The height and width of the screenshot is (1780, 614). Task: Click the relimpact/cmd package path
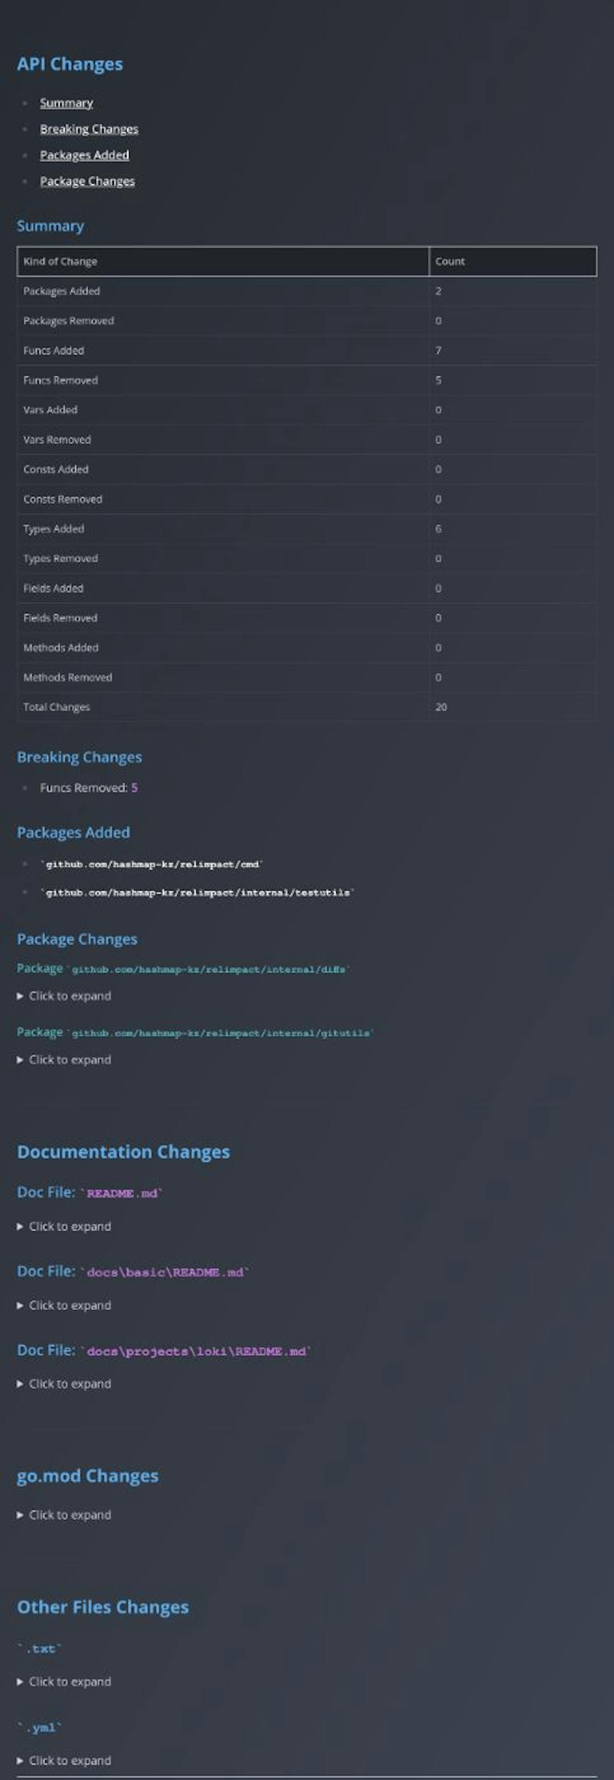coord(152,864)
